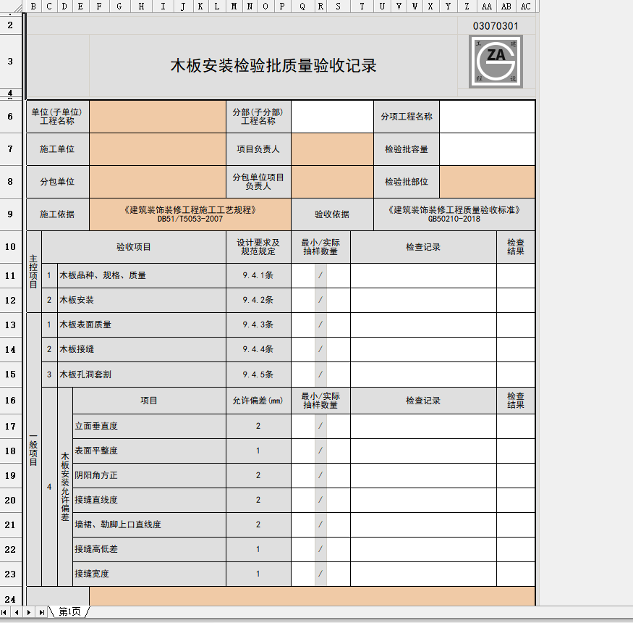Go to last sheet navigation arrow
Screen dimensions: 633x623
click(x=41, y=612)
